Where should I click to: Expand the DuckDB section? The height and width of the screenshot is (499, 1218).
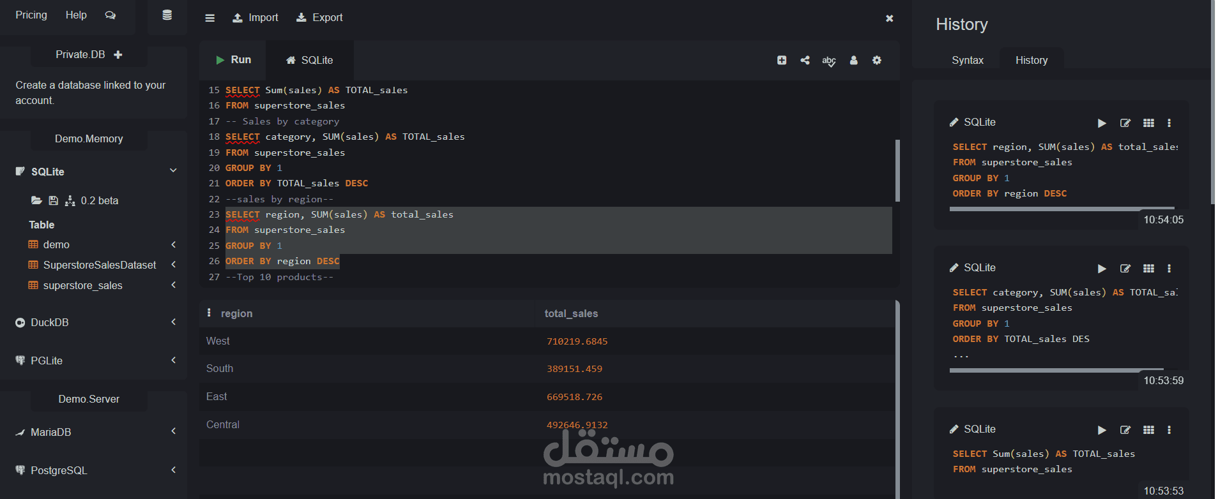(173, 322)
